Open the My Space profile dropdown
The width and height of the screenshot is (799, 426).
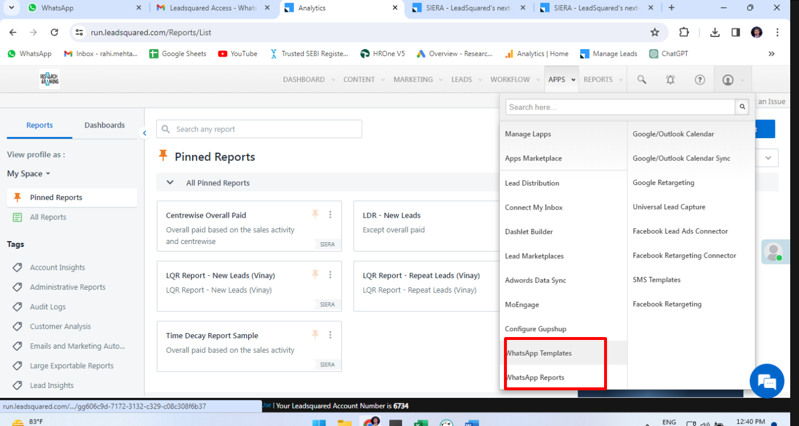[x=29, y=174]
